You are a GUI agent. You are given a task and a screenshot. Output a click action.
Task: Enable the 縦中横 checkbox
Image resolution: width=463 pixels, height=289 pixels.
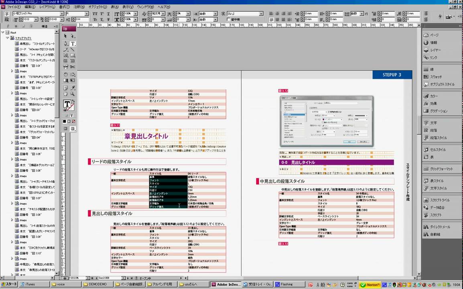pyautogui.click(x=229, y=20)
